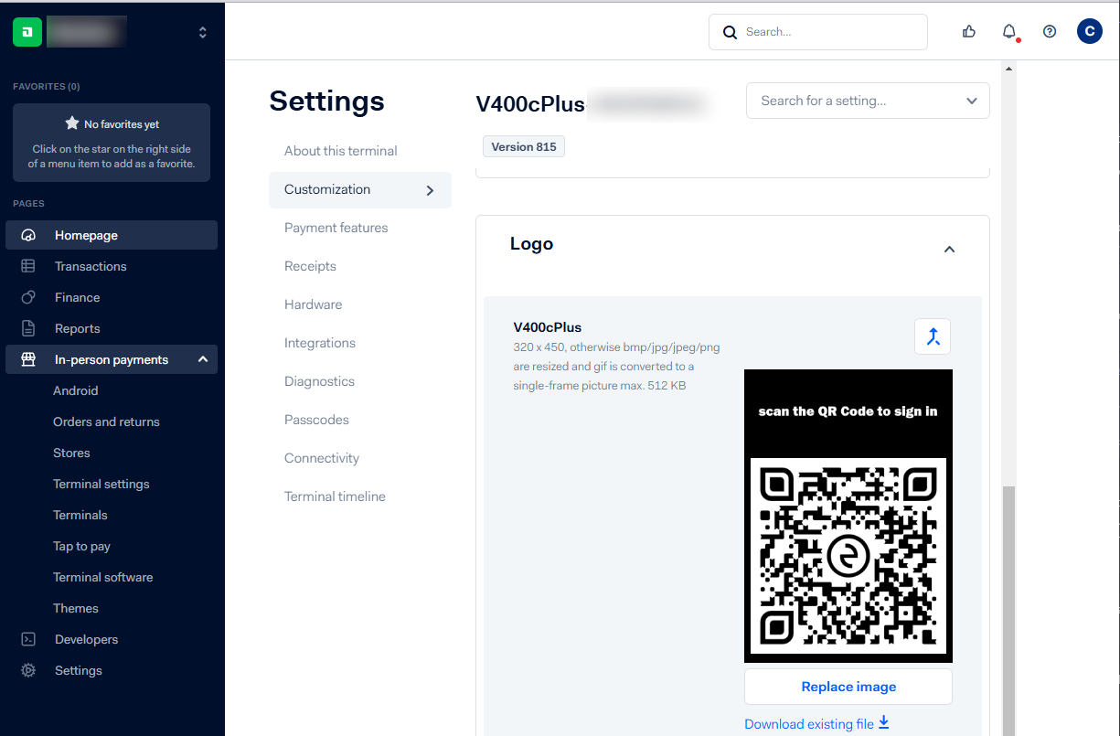Click the QR code logo preview
This screenshot has height=736, width=1120.
point(848,516)
